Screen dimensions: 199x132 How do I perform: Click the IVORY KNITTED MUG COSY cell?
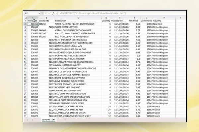point(78,65)
